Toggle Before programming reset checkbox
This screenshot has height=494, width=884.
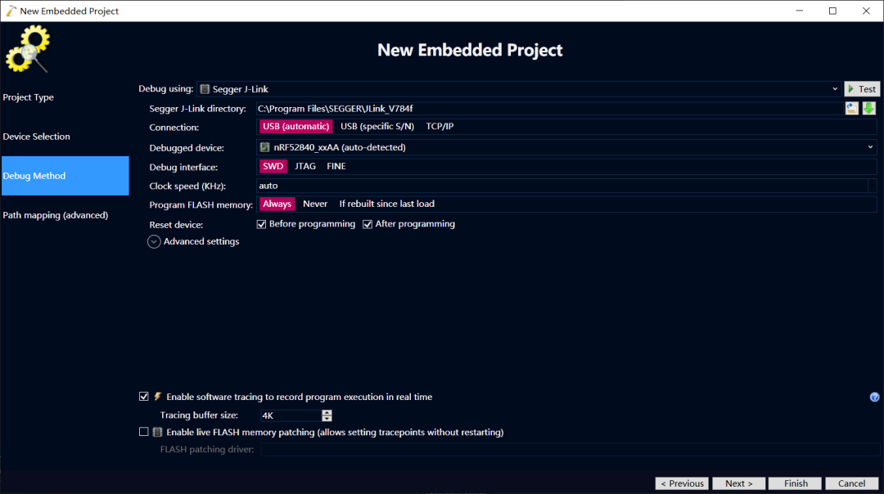click(x=261, y=224)
